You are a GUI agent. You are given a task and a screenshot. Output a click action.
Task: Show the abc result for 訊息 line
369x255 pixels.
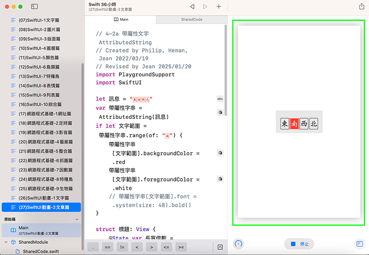pos(220,99)
